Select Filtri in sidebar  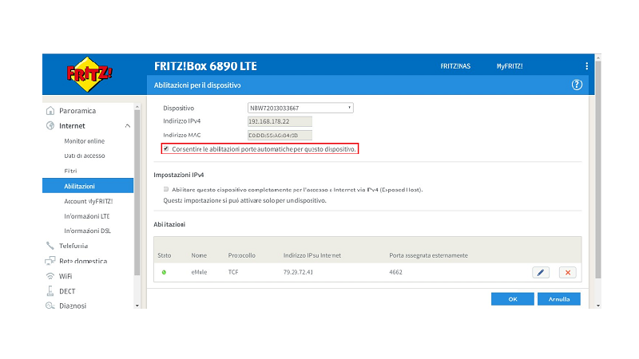coord(70,171)
